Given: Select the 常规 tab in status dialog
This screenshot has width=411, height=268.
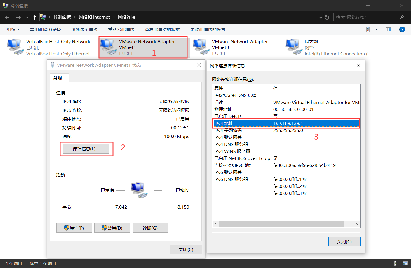Looking at the screenshot, I should [59, 78].
